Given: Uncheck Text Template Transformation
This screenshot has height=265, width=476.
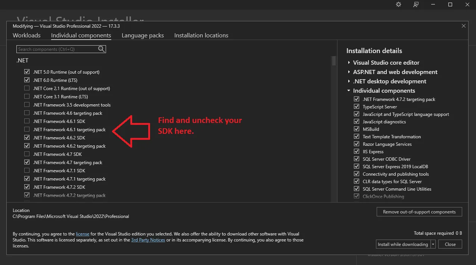Looking at the screenshot, I should 357,136.
